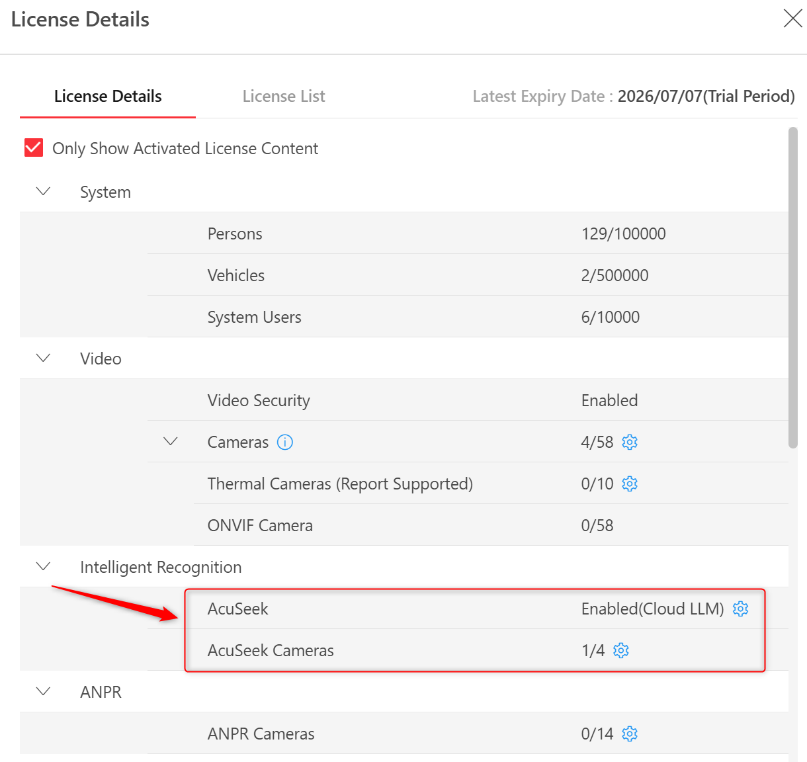807x762 pixels.
Task: Open settings gear for Thermal Cameras row
Action: pyautogui.click(x=630, y=484)
